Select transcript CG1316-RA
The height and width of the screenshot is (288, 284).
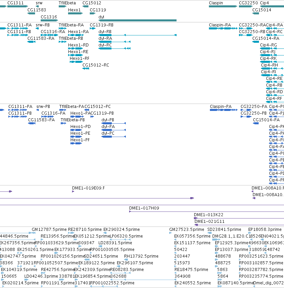(49, 35)
